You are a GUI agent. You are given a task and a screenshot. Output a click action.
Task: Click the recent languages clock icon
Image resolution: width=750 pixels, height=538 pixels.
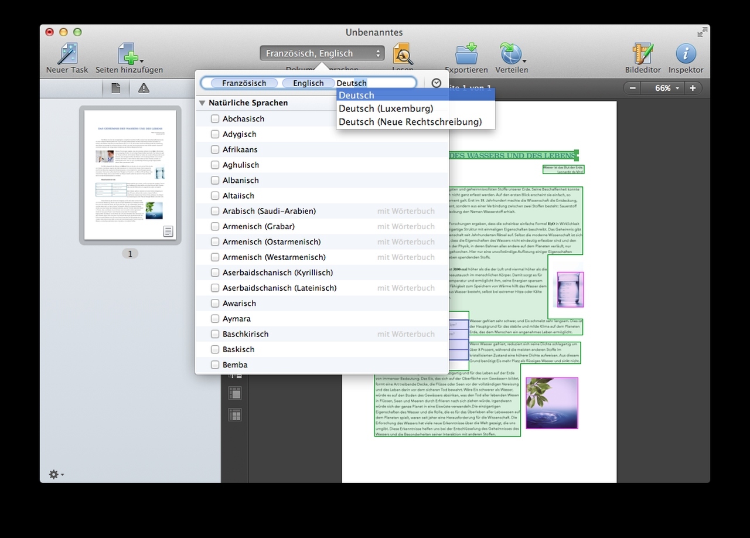[x=436, y=83]
